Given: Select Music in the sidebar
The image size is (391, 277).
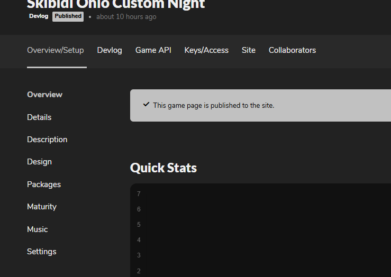Looking at the screenshot, I should click(38, 229).
